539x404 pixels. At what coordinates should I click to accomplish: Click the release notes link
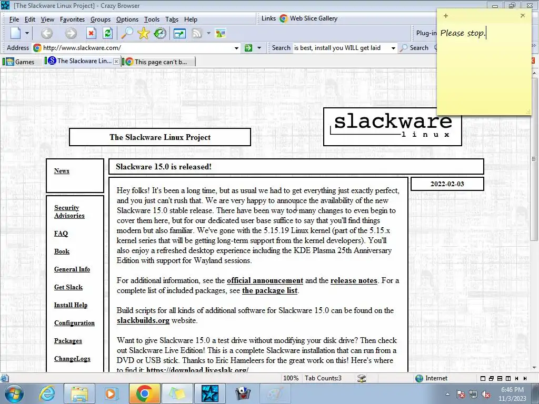[x=354, y=281]
